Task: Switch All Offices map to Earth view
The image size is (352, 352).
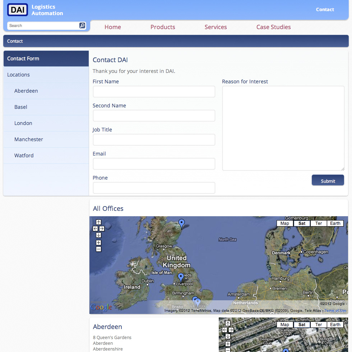Action: click(335, 223)
